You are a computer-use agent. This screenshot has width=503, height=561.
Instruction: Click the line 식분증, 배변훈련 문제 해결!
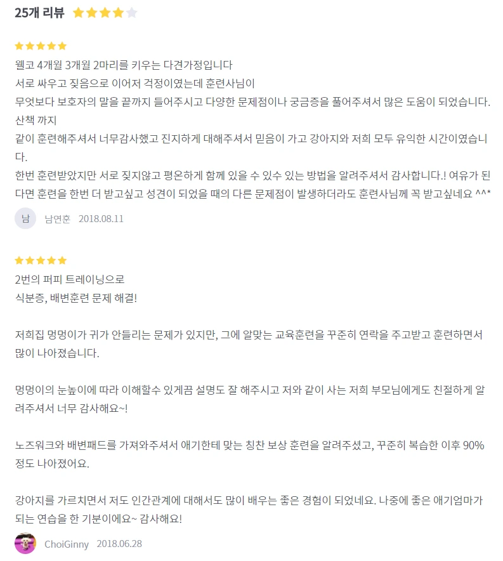[x=75, y=298]
